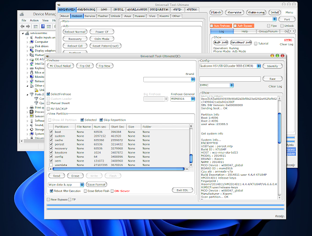
Task: Click the Forward arrow in Device Manager toolbar
Action: tap(28, 26)
